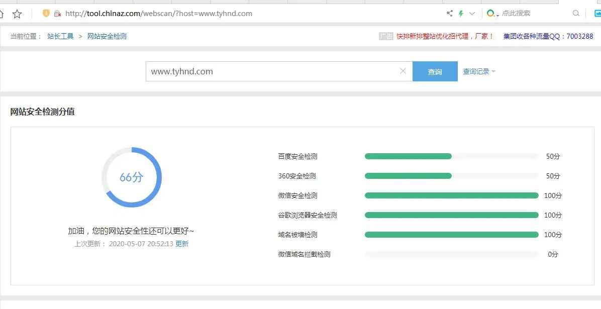Bookmark page with the star icon
This screenshot has height=309, width=601.
click(x=17, y=14)
